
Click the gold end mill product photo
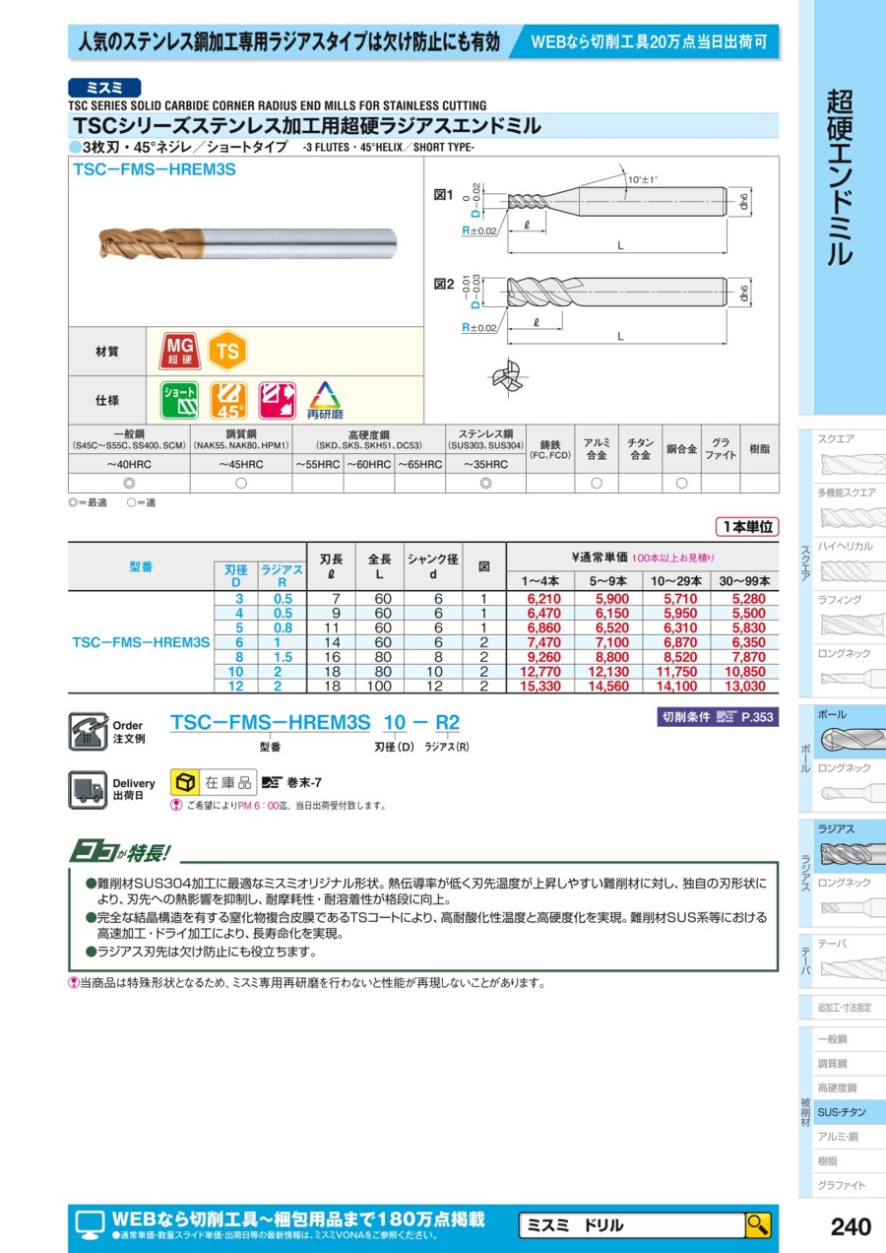click(246, 242)
